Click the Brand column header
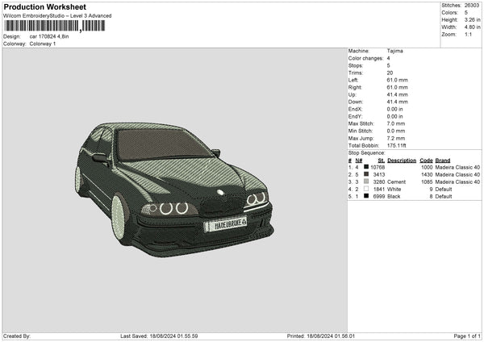Viewport: 484px width, 342px height. [444, 160]
